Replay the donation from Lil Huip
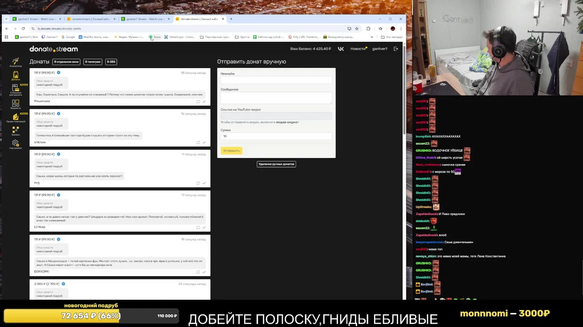This screenshot has height=327, width=583. tap(198, 227)
